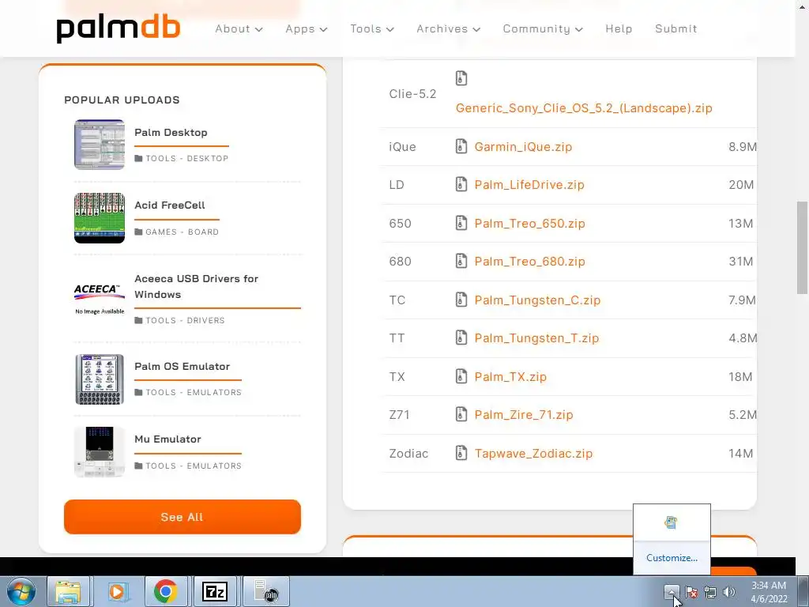Expand the Archives dropdown menu

click(x=449, y=29)
